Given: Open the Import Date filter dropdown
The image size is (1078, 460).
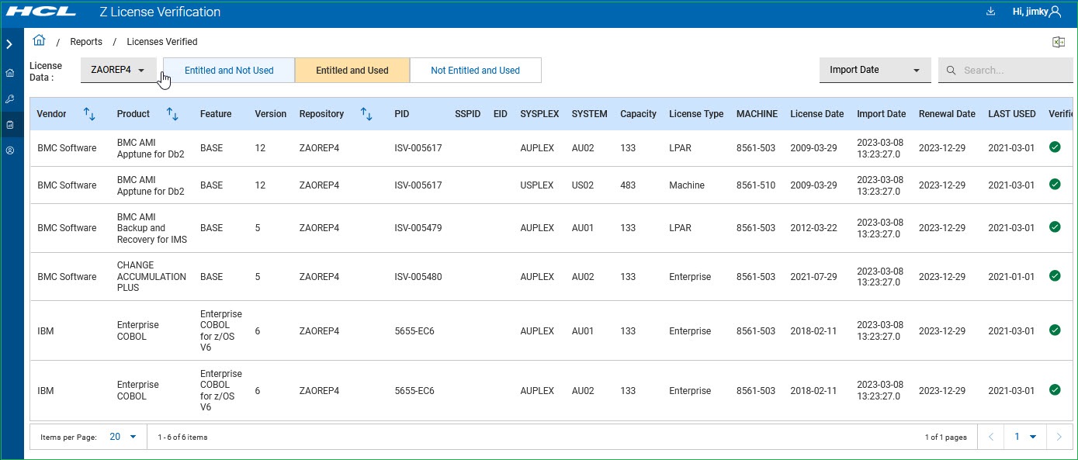Looking at the screenshot, I should (875, 70).
